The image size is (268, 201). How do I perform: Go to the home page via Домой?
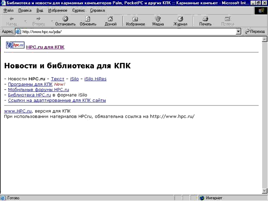click(111, 21)
